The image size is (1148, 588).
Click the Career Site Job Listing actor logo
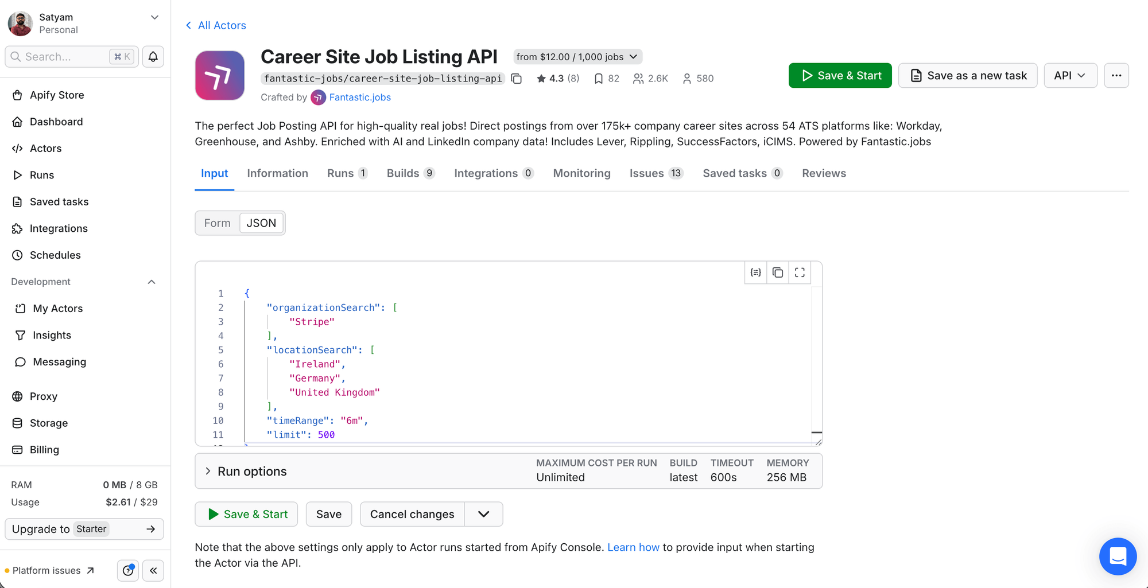tap(220, 76)
